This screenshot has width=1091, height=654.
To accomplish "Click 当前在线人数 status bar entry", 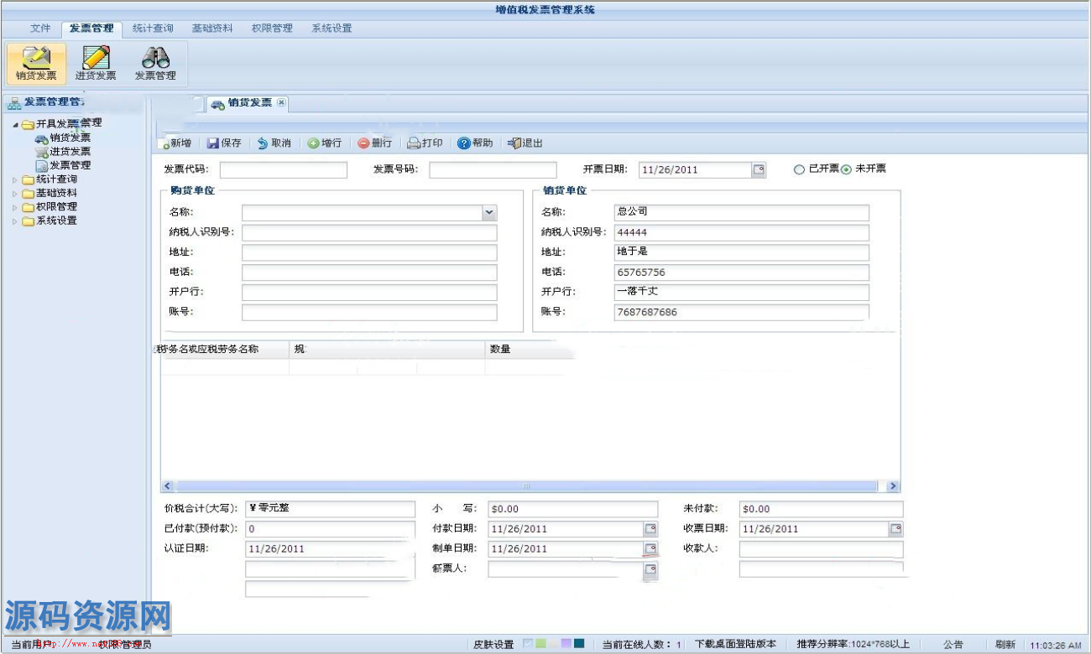I will pyautogui.click(x=642, y=645).
